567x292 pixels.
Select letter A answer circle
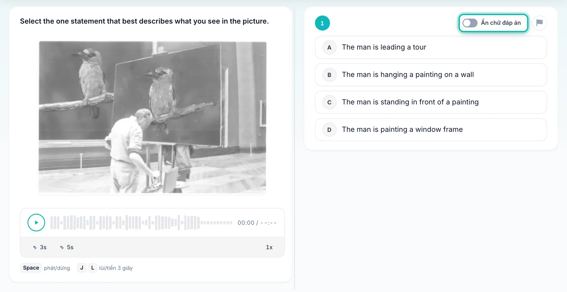point(329,47)
